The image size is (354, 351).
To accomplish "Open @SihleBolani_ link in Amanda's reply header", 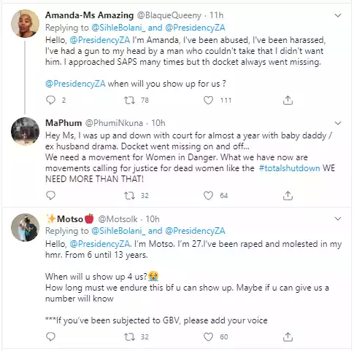I will coord(118,28).
